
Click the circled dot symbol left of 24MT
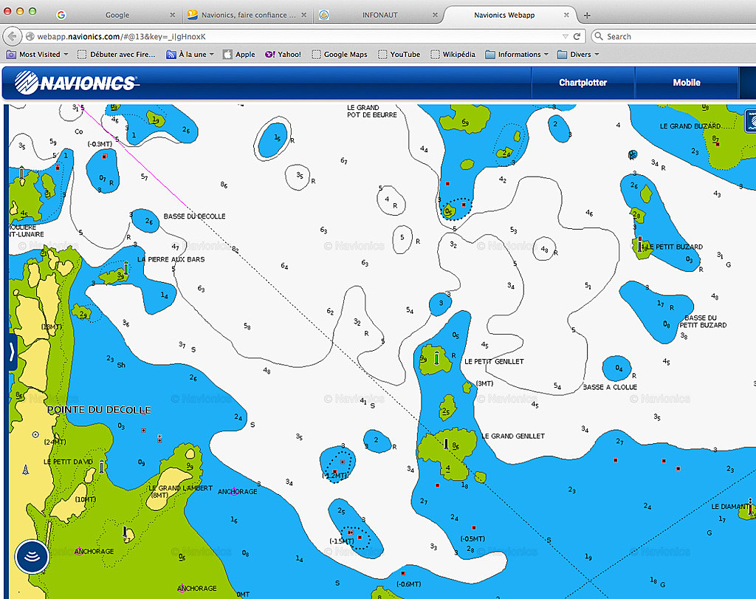35,434
